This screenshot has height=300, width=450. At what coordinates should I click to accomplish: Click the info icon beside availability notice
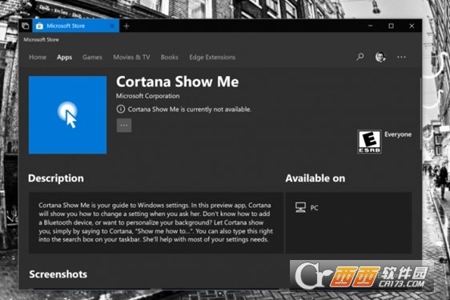tap(121, 109)
